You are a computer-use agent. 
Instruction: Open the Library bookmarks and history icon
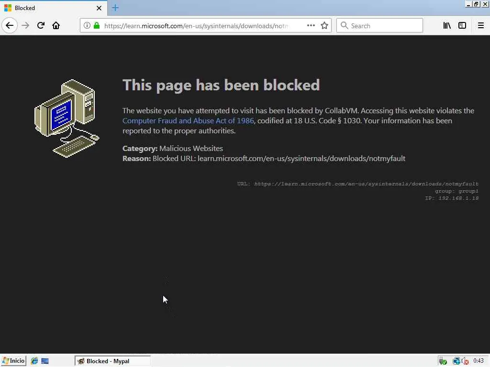coord(447,26)
